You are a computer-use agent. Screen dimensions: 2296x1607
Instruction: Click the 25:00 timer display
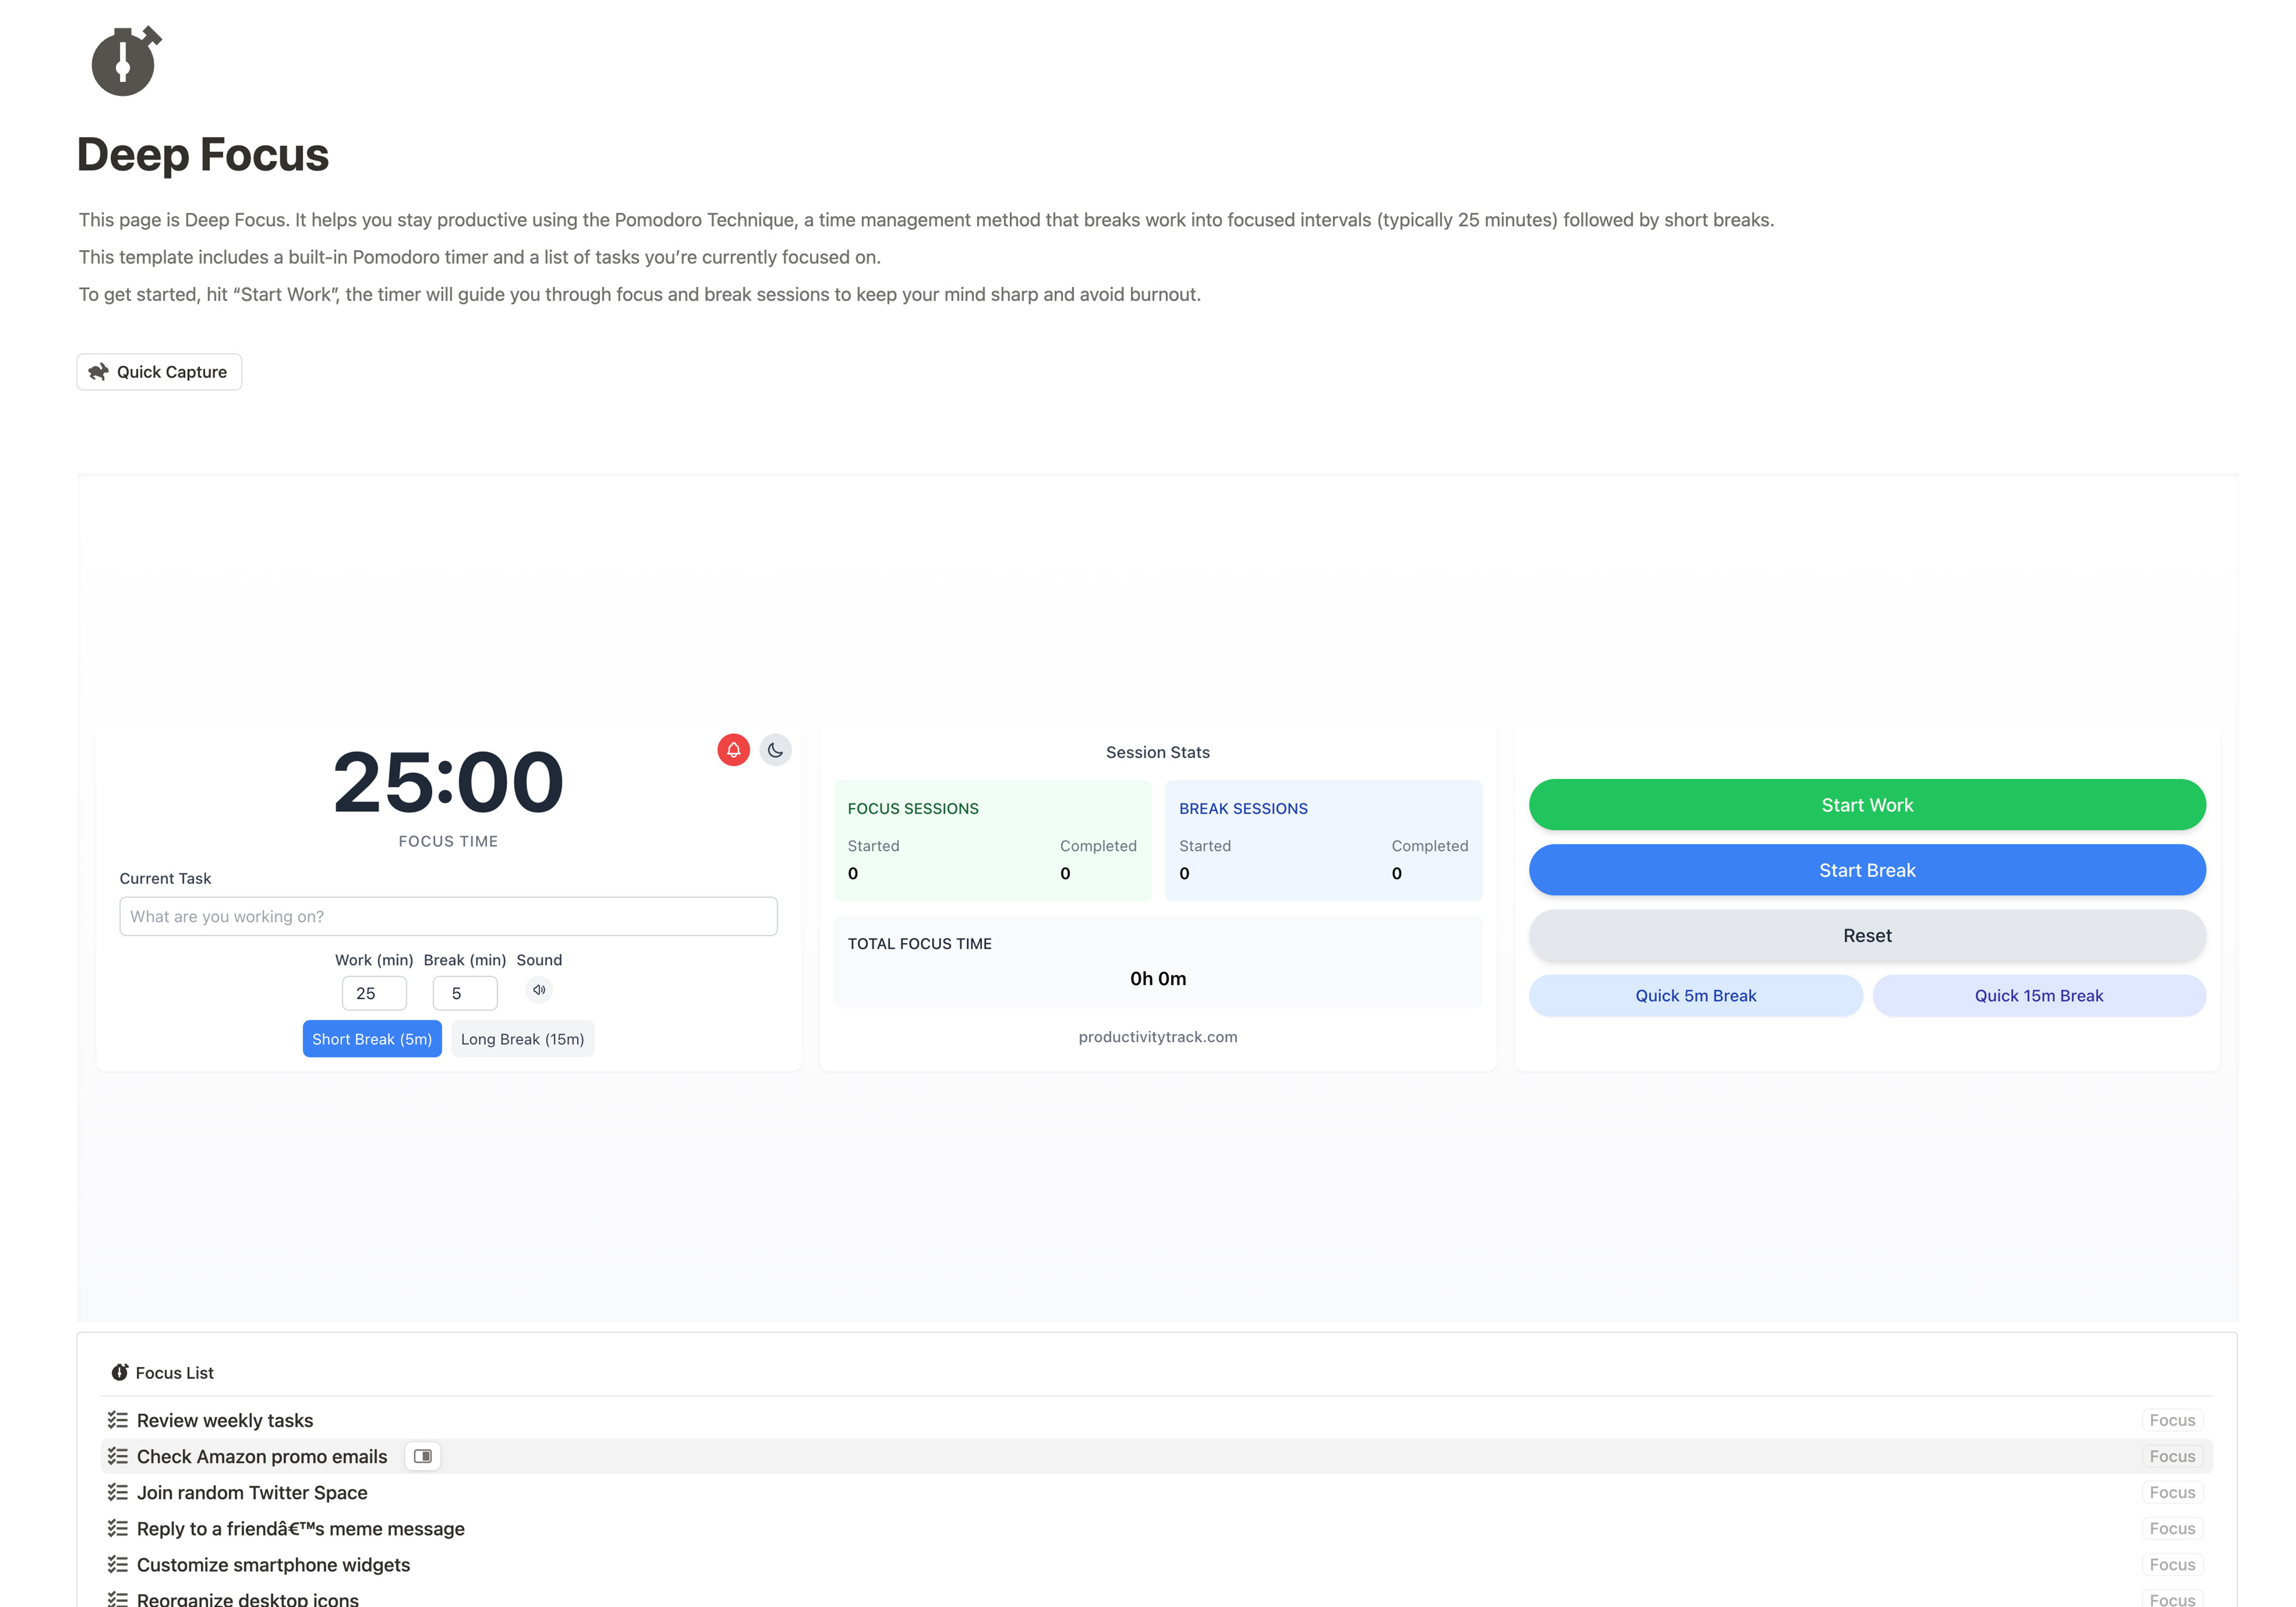[x=448, y=782]
